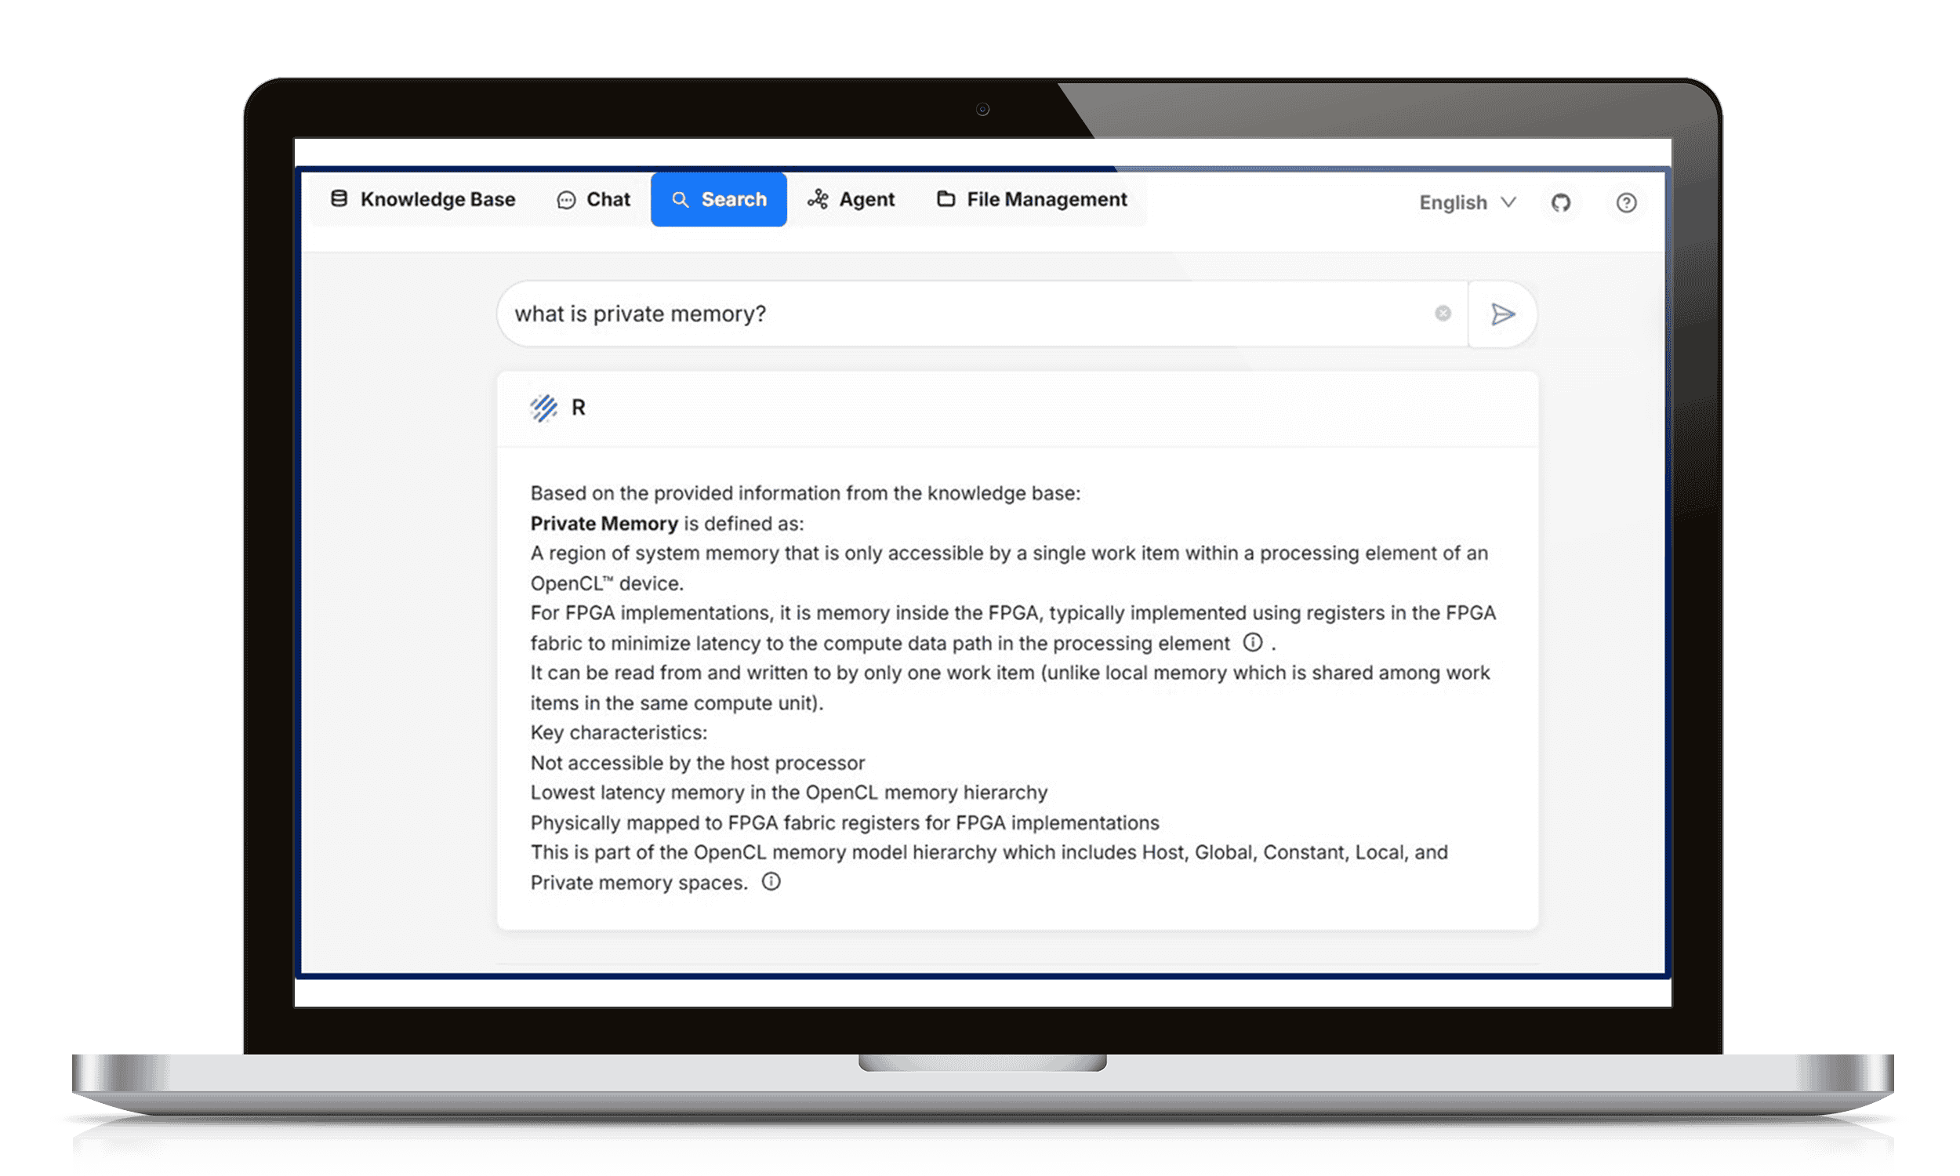The width and height of the screenshot is (1960, 1176).
Task: Open the GitHub repository icon
Action: [x=1563, y=203]
